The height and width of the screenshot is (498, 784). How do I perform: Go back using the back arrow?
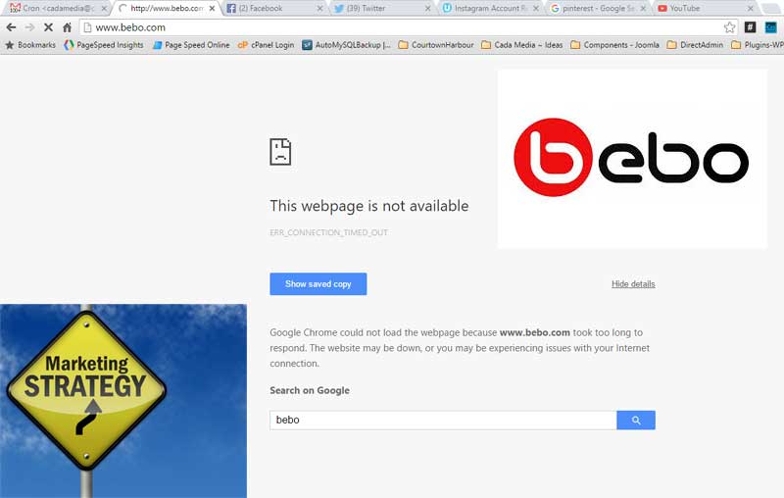click(11, 27)
